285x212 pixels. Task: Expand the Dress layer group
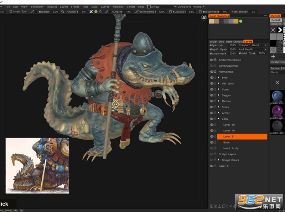218,107
